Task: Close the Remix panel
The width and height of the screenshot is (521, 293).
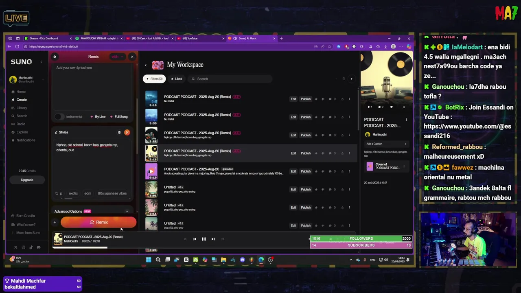Action: (132, 57)
